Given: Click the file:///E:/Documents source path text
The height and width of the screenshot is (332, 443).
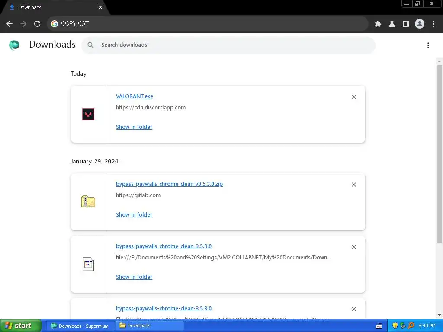Looking at the screenshot, I should (x=224, y=258).
